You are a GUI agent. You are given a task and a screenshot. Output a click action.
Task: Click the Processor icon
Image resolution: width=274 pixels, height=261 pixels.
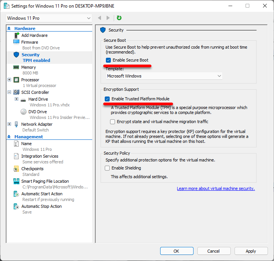(x=16, y=80)
